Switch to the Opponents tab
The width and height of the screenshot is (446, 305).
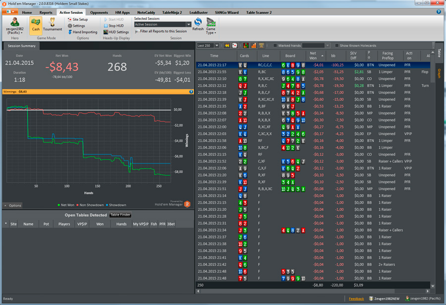(x=99, y=12)
